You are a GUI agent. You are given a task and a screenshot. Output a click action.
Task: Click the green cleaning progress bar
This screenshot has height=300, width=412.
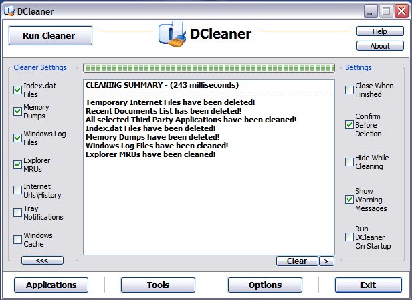pyautogui.click(x=209, y=68)
